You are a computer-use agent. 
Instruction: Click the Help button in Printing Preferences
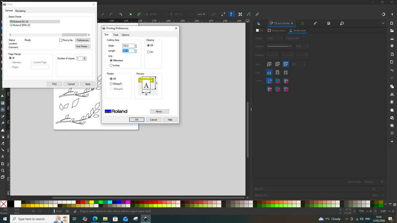point(170,120)
